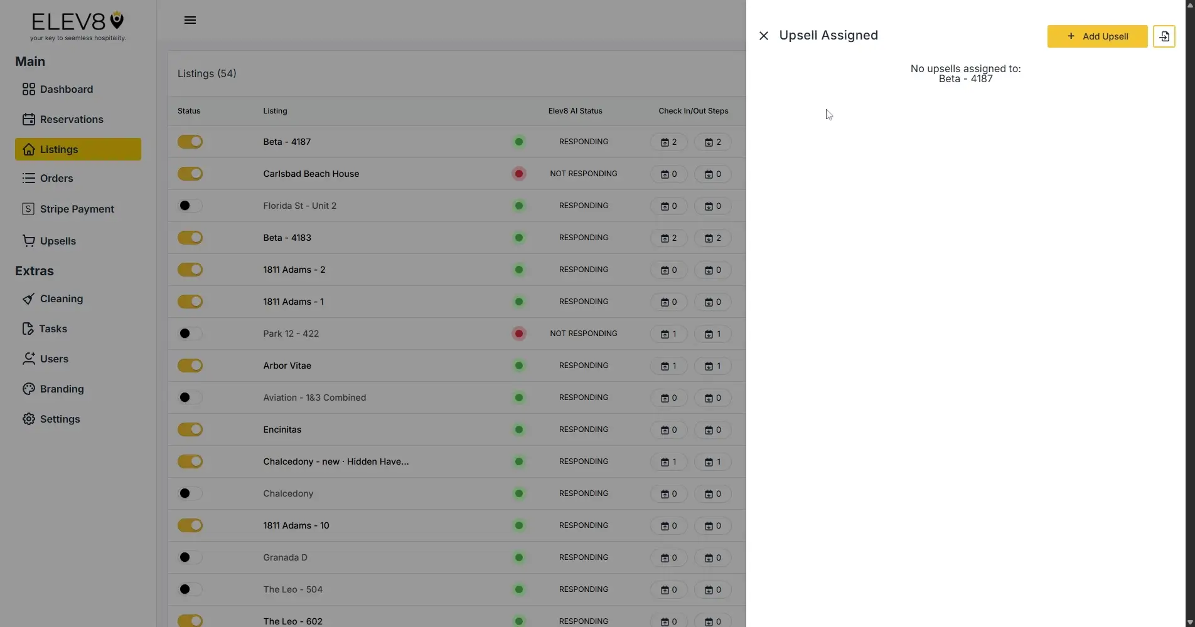Click the Add Upsell button

(1096, 36)
